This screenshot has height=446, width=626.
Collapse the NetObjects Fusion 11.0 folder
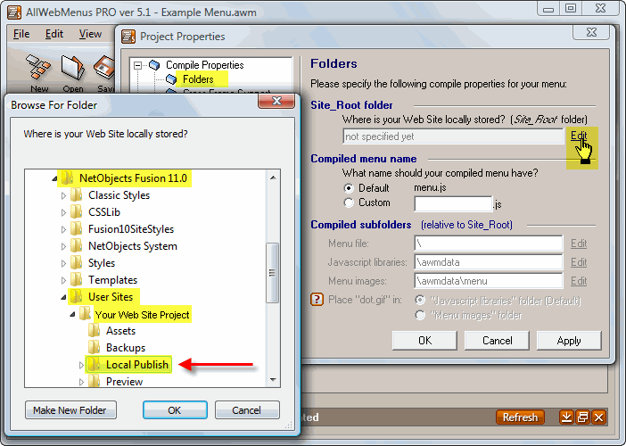point(54,179)
